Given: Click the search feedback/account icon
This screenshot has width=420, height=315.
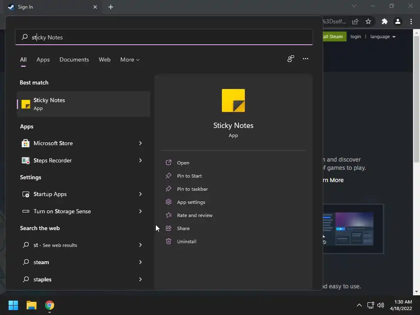Looking at the screenshot, I should coord(291,59).
